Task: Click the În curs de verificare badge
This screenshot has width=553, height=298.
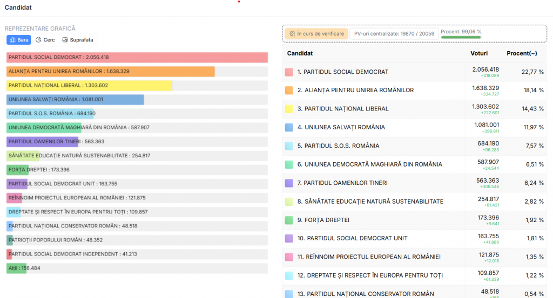Action: (316, 34)
